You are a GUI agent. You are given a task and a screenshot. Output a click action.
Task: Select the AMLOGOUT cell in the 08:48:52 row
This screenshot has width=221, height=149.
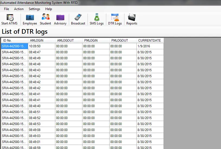tap(69, 118)
